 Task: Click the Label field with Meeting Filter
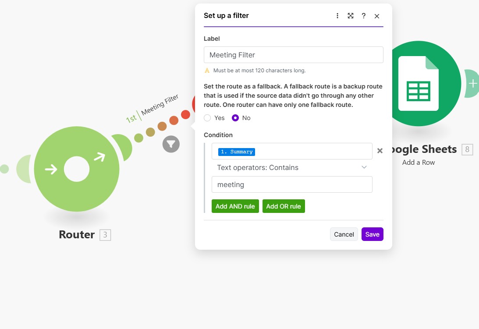[x=293, y=55]
